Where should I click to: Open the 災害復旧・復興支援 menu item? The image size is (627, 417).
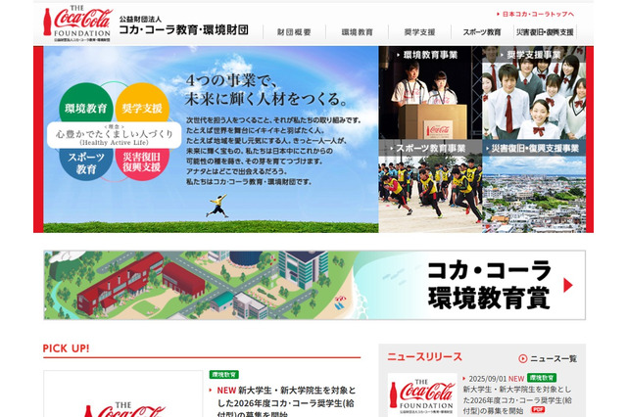[545, 32]
